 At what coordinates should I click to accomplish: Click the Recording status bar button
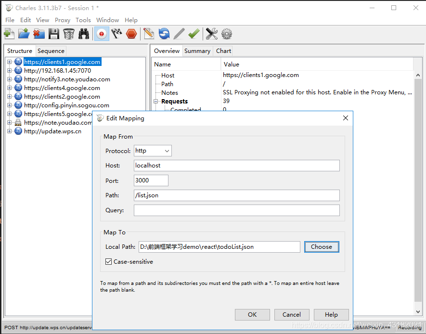tap(410, 327)
